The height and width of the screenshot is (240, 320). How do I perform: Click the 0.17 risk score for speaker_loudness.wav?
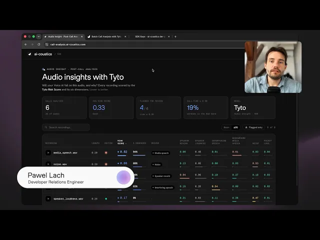(122, 199)
